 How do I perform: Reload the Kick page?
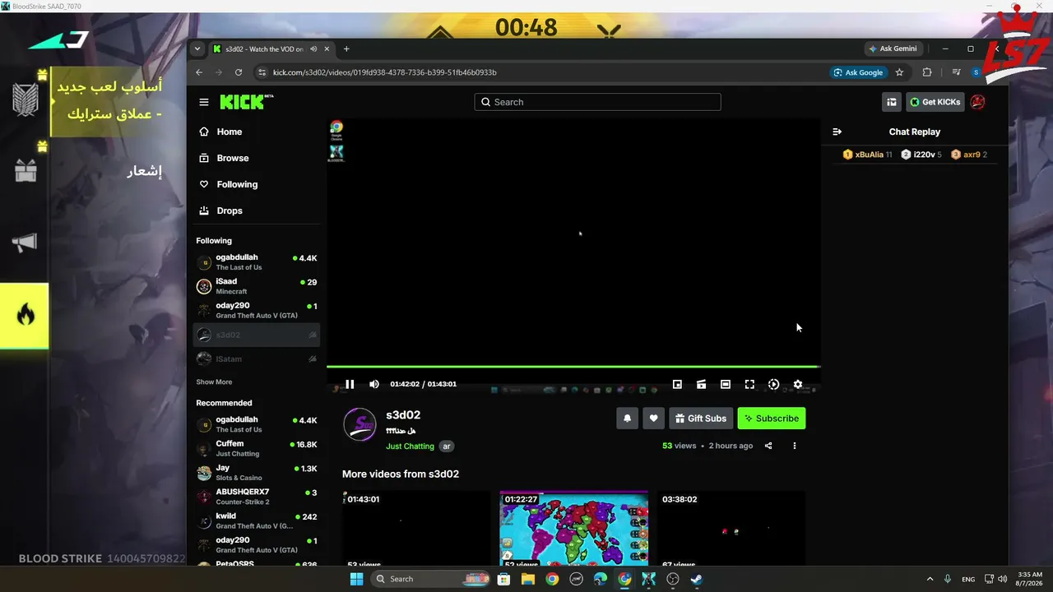pos(239,72)
